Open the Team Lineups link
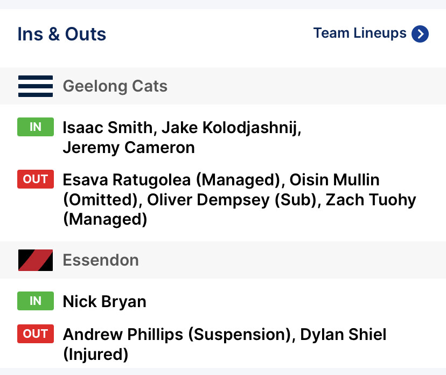 360,33
